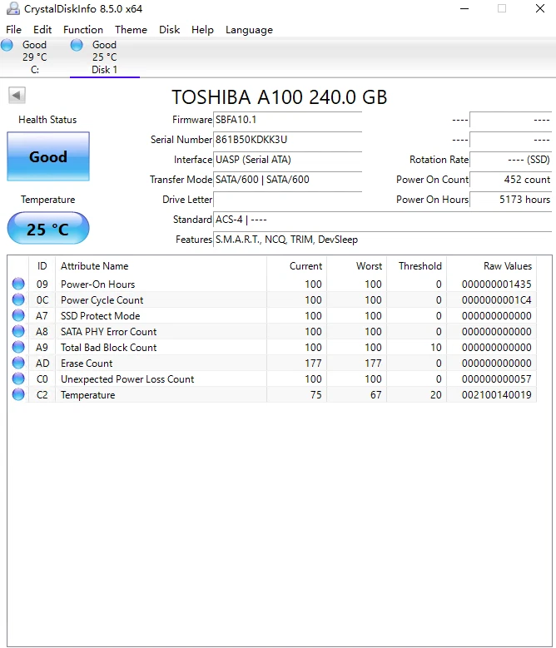Click the blue status orb for drive C:
The image size is (556, 648).
[7, 45]
